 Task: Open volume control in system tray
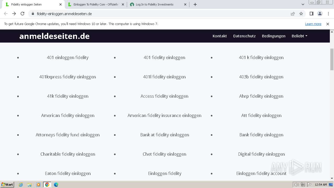pos(297,185)
